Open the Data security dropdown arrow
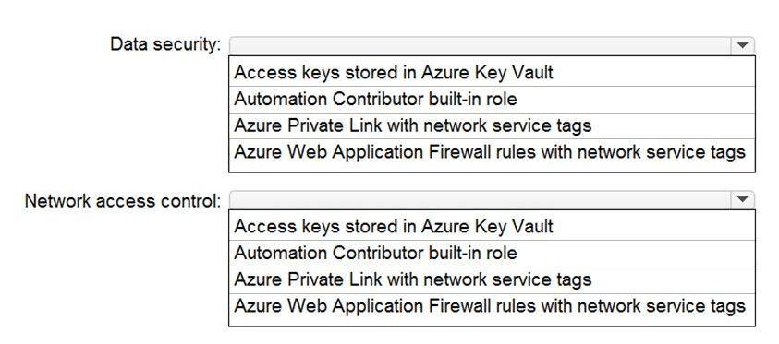This screenshot has width=779, height=344. click(742, 45)
